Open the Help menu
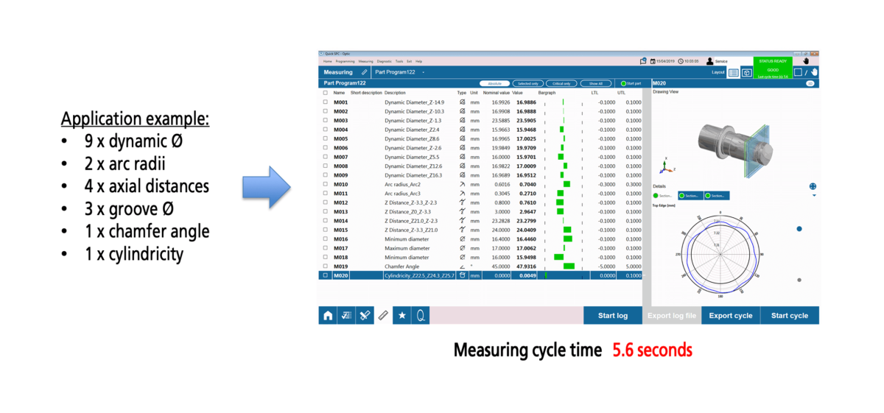 coord(418,61)
